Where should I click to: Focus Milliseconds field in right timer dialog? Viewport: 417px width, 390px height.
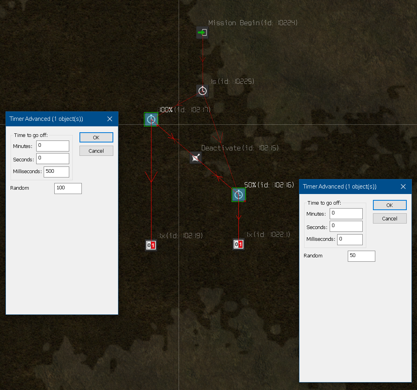(x=350, y=239)
